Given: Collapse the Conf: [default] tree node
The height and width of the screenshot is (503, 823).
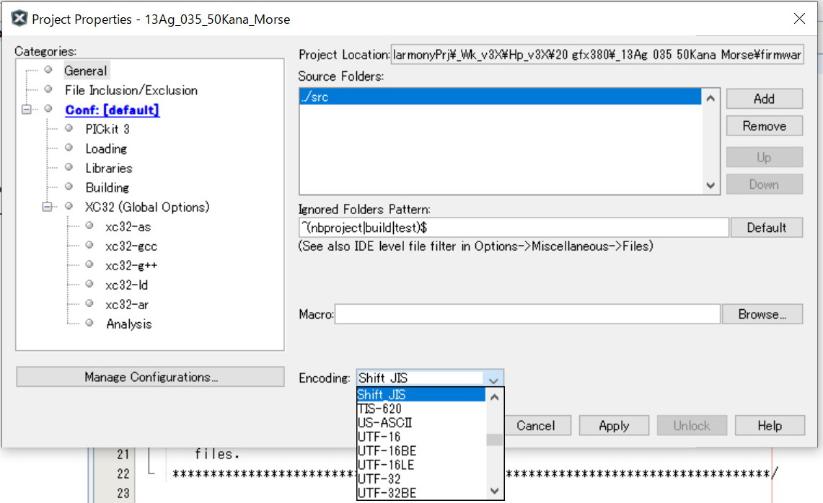Looking at the screenshot, I should (x=26, y=109).
